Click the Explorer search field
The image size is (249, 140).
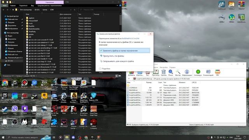99,10
